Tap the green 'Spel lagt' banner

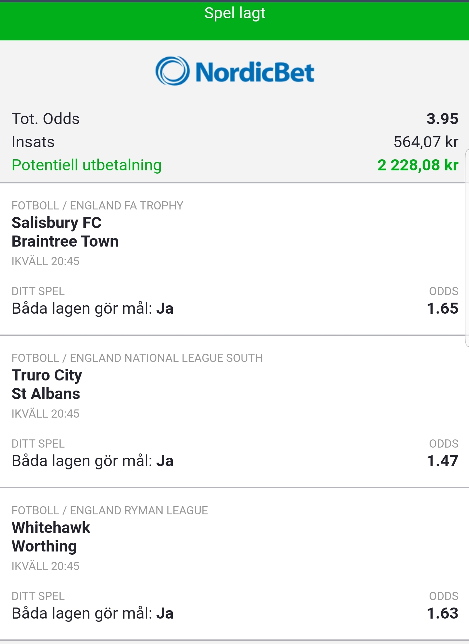[234, 21]
